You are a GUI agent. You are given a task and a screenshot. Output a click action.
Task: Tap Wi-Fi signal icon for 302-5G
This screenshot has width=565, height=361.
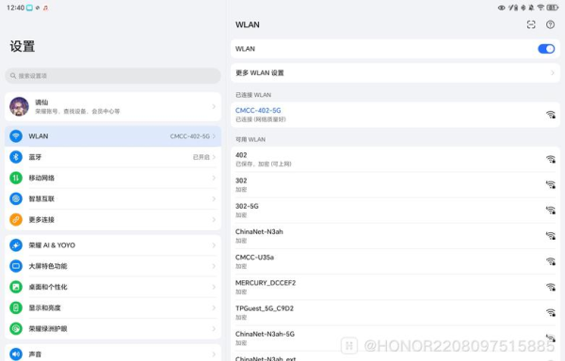tap(550, 210)
